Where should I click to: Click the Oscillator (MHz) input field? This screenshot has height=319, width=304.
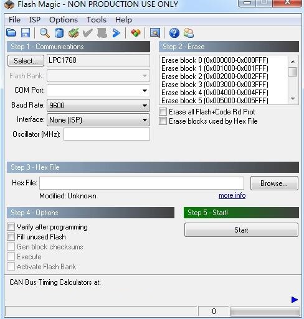coord(107,134)
